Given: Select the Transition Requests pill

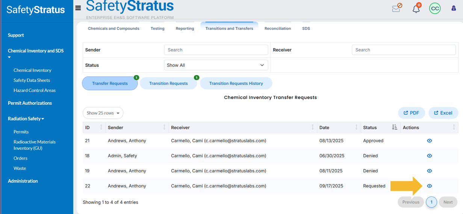Looking at the screenshot, I should pyautogui.click(x=168, y=83).
